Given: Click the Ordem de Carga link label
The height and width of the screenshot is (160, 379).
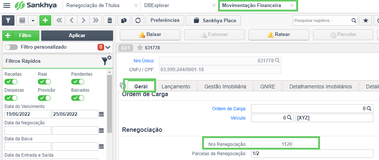Looking at the screenshot, I should [229, 109].
